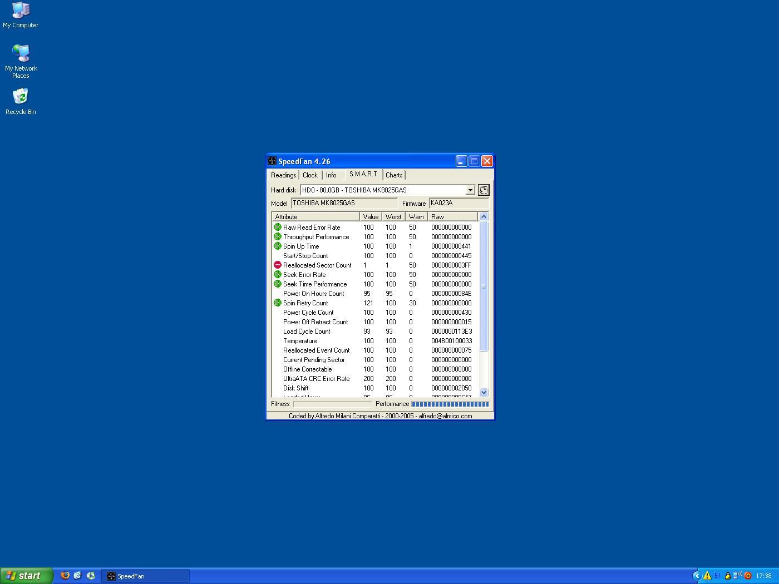The height and width of the screenshot is (584, 779).
Task: Select the Power Off Retract Count row
Action: click(375, 322)
